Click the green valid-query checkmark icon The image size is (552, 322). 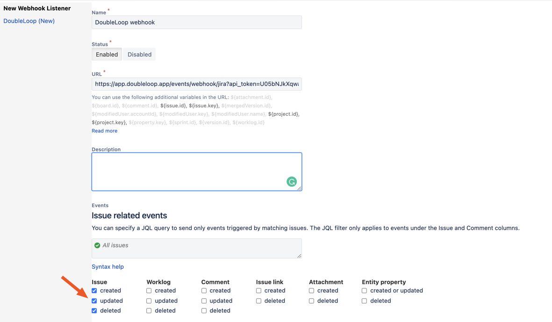pyautogui.click(x=97, y=245)
